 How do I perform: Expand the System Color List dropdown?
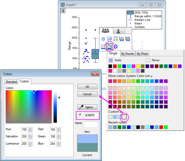(152, 76)
